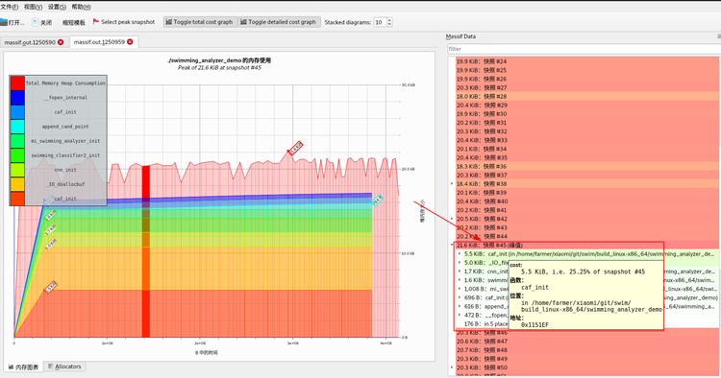Image resolution: width=721 pixels, height=378 pixels.
Task: Expand snapshot #50 in the tree
Action: pos(452,367)
